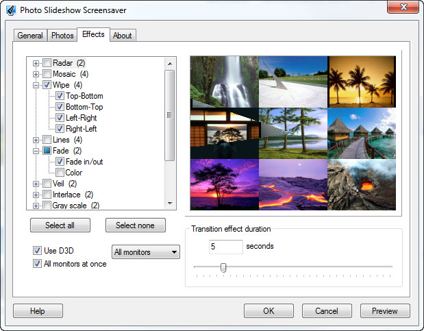Expand the Radar effects group
Screen dimensions: 424x331
pos(36,63)
